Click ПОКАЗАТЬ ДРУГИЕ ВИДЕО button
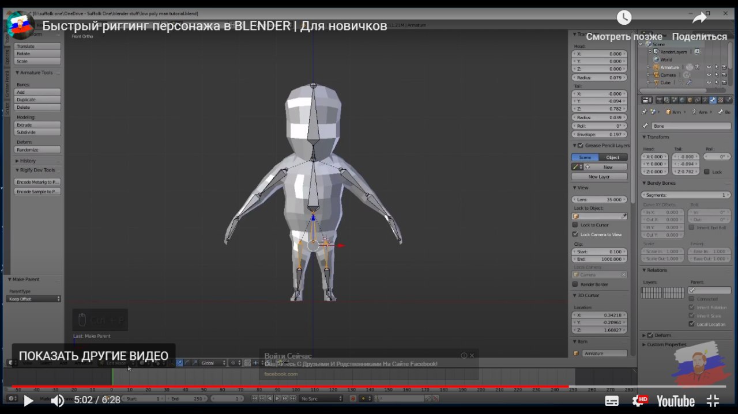738x414 pixels. [93, 356]
